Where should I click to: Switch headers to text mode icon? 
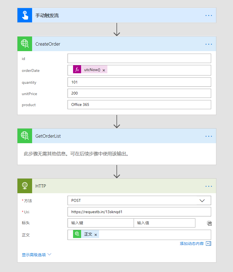pos(209,223)
